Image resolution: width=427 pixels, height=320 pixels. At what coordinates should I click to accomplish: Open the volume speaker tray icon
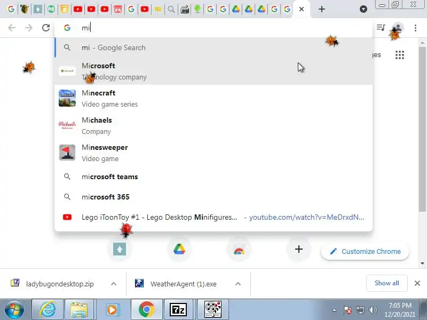tap(373, 310)
